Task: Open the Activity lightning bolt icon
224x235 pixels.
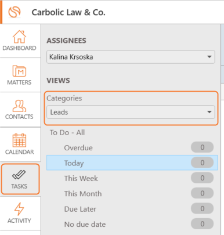Action: click(x=19, y=209)
